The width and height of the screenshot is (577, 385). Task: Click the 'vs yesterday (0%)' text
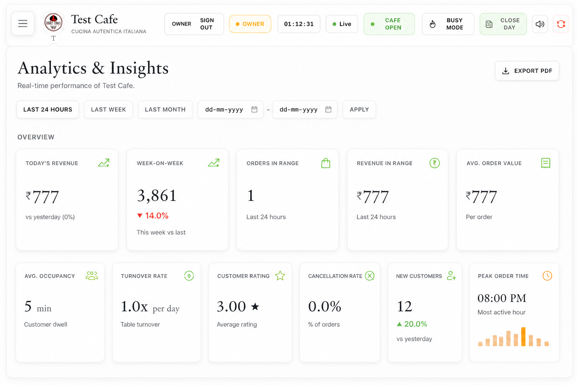click(x=50, y=217)
